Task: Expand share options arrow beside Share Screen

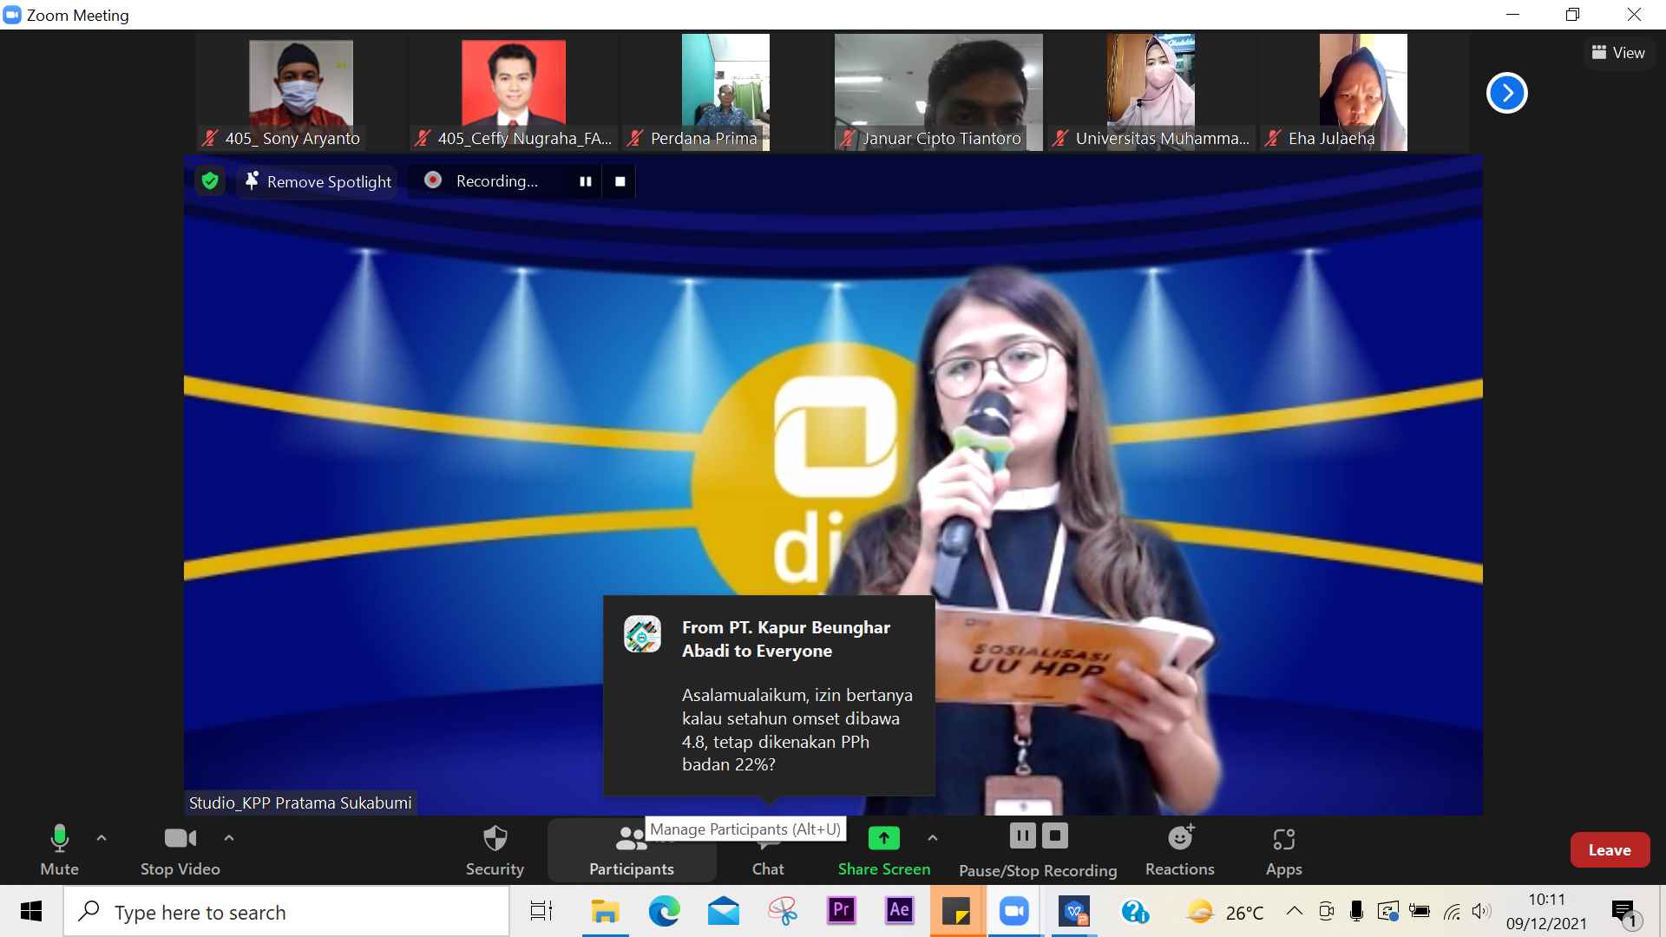Action: 933,838
